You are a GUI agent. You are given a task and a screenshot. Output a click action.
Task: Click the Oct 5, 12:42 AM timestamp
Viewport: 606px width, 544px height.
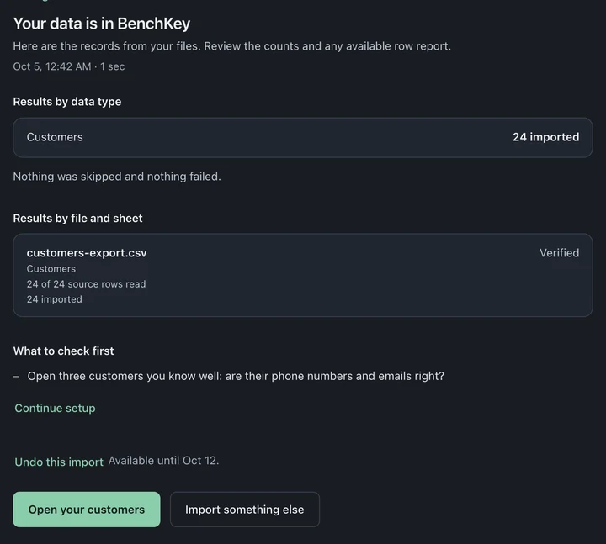click(x=52, y=66)
